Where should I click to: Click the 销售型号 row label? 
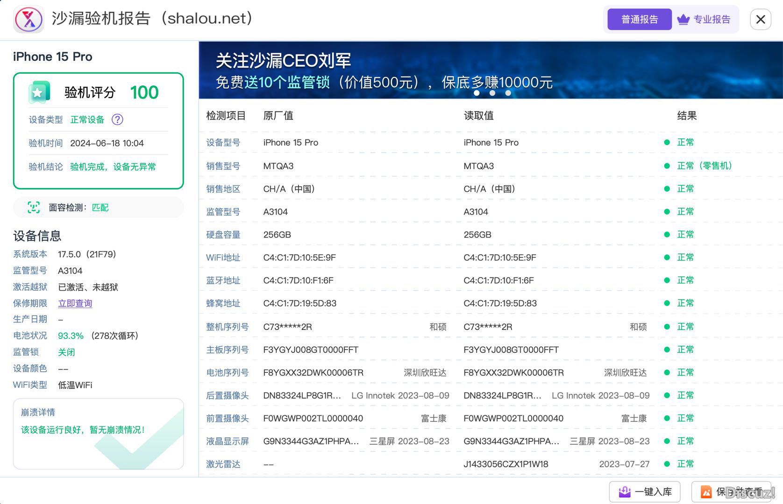[x=223, y=166]
